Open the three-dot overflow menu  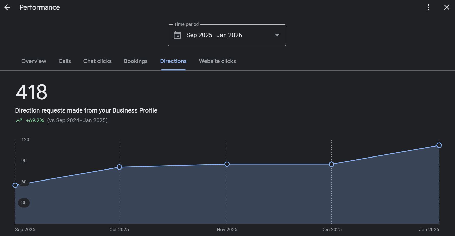pyautogui.click(x=428, y=7)
